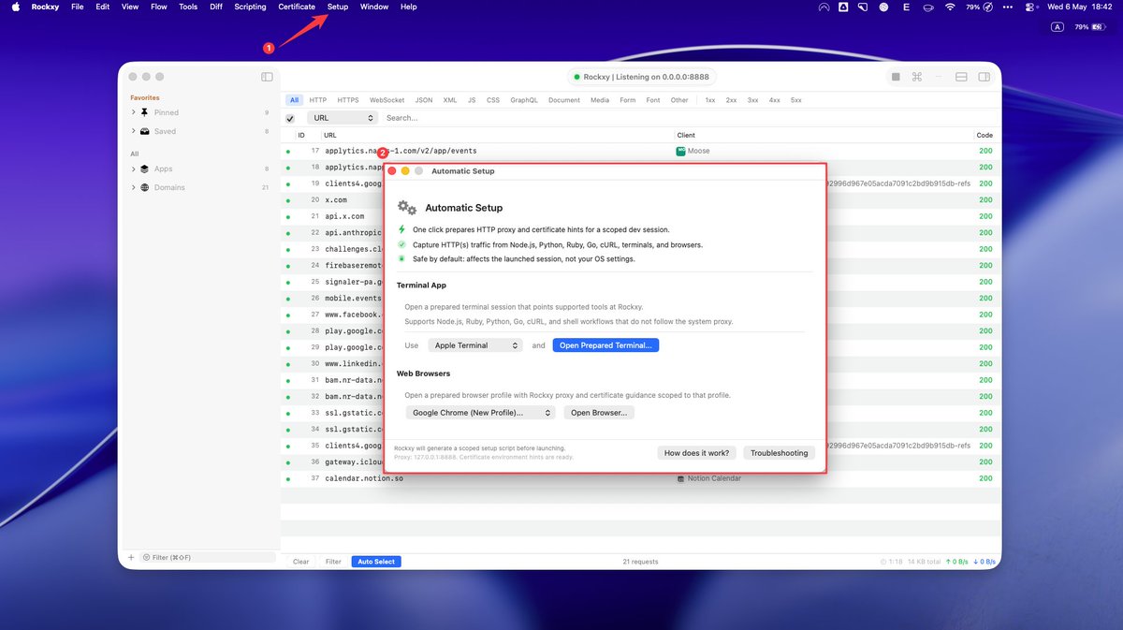Click the Open Browser button

pos(600,412)
